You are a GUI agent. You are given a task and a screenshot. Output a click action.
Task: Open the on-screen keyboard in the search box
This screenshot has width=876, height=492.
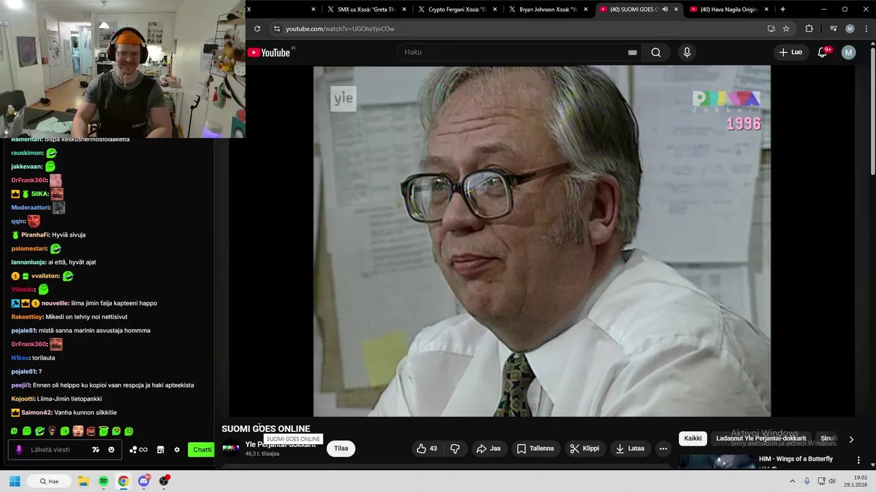(632, 53)
